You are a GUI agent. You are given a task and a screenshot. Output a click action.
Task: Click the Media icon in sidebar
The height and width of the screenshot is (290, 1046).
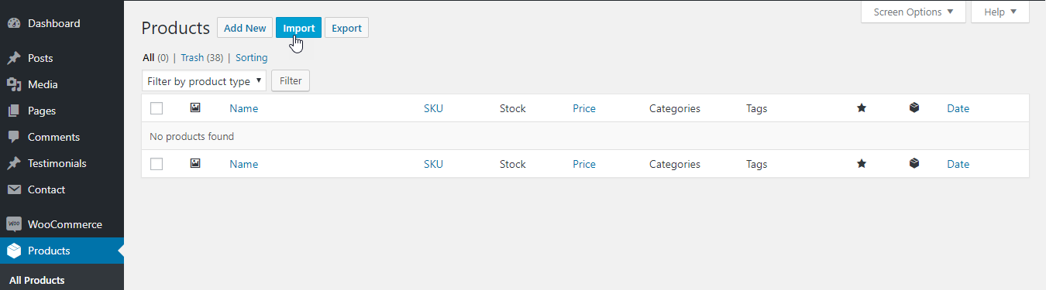(x=14, y=84)
